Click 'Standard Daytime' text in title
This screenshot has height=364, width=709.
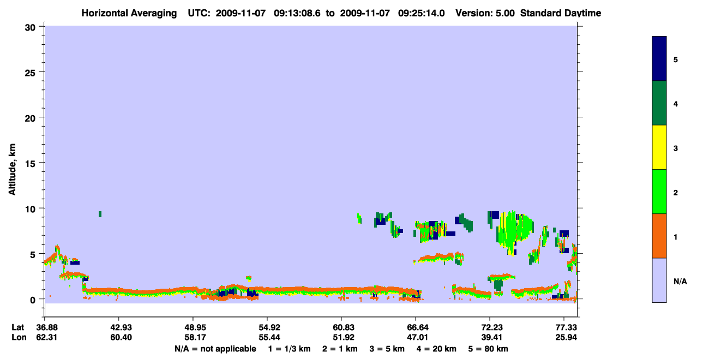561,13
